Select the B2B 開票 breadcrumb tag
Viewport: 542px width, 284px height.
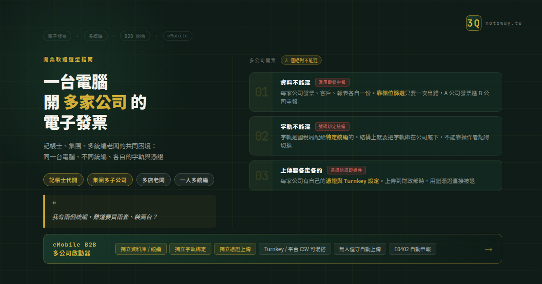[135, 36]
